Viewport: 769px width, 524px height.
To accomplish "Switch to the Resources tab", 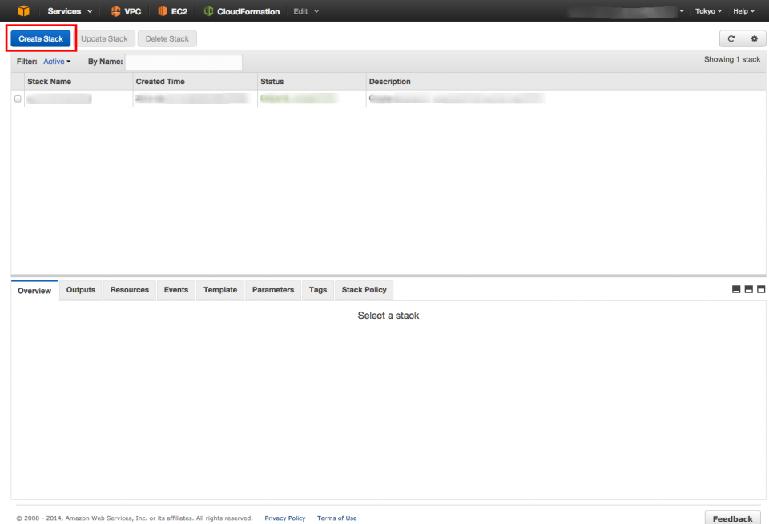I will (130, 290).
